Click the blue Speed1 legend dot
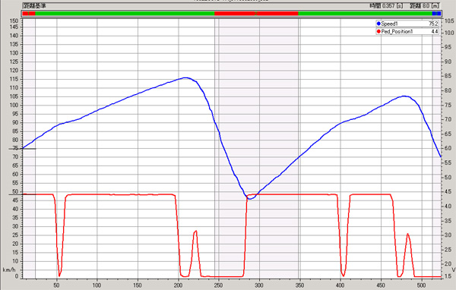 pyautogui.click(x=378, y=24)
